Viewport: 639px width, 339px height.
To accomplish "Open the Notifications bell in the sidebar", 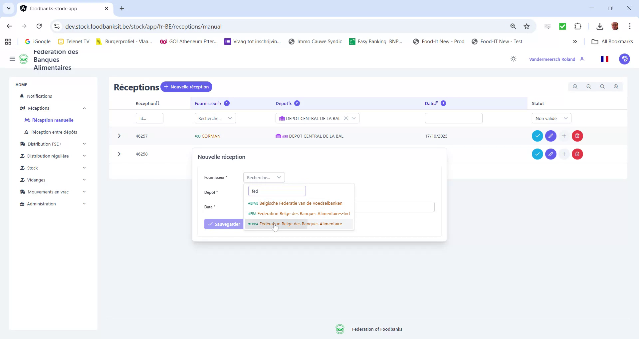I will point(39,96).
